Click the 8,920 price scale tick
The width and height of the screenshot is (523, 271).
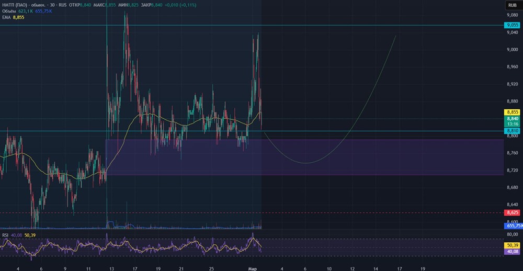(x=512, y=84)
